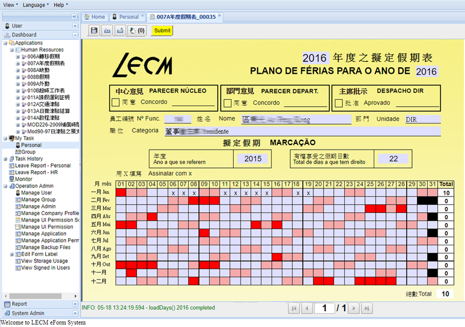The image size is (465, 327).
Task: Click the Save disk icon in toolbar
Action: 94,31
